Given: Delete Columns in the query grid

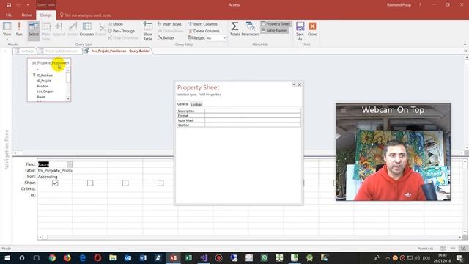Looking at the screenshot, I should [x=204, y=31].
